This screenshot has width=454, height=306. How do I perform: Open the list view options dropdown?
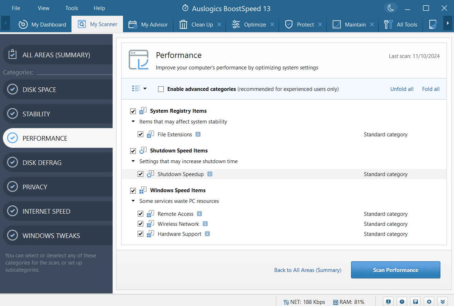click(x=139, y=88)
